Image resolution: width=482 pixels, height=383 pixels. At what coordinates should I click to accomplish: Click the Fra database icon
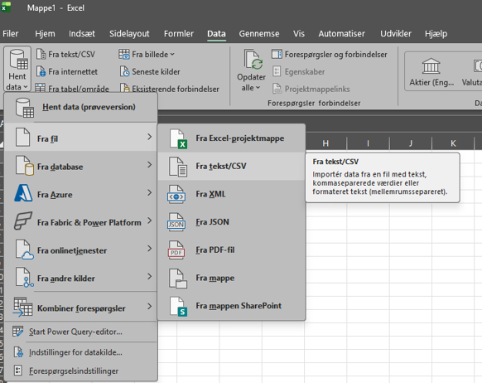(x=24, y=166)
